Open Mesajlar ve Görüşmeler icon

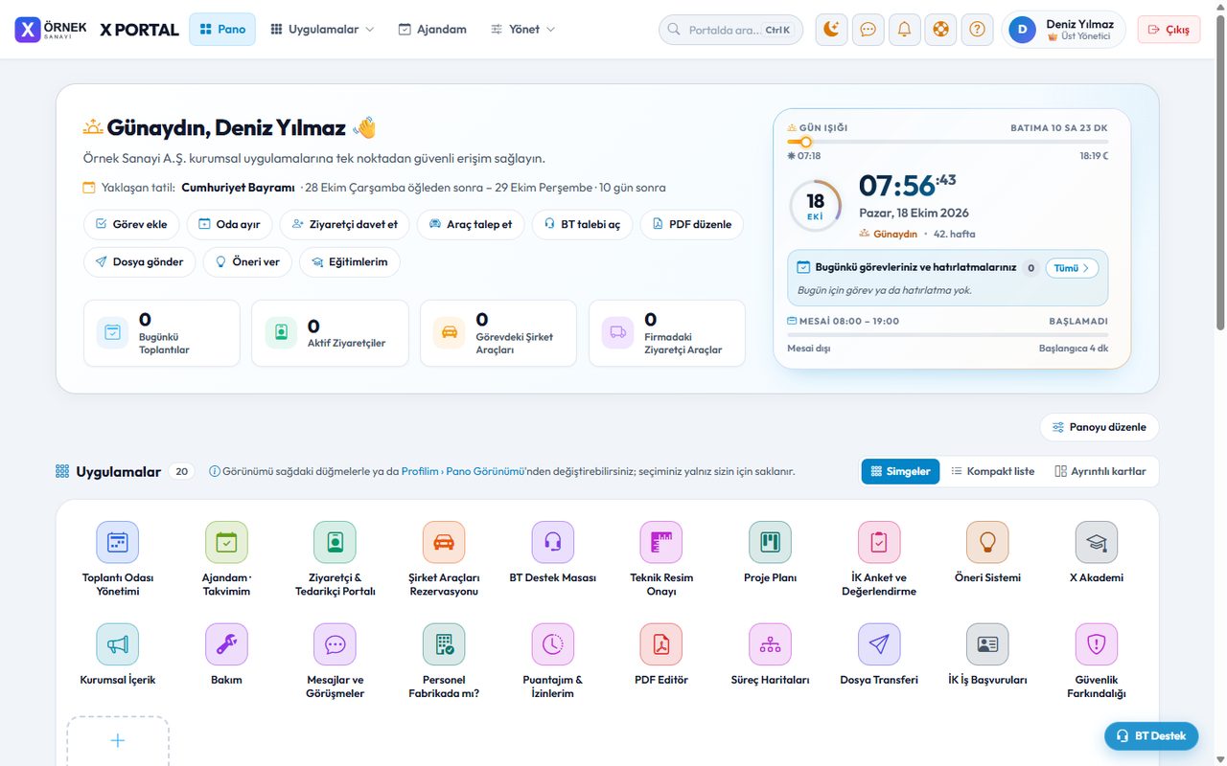pos(335,644)
